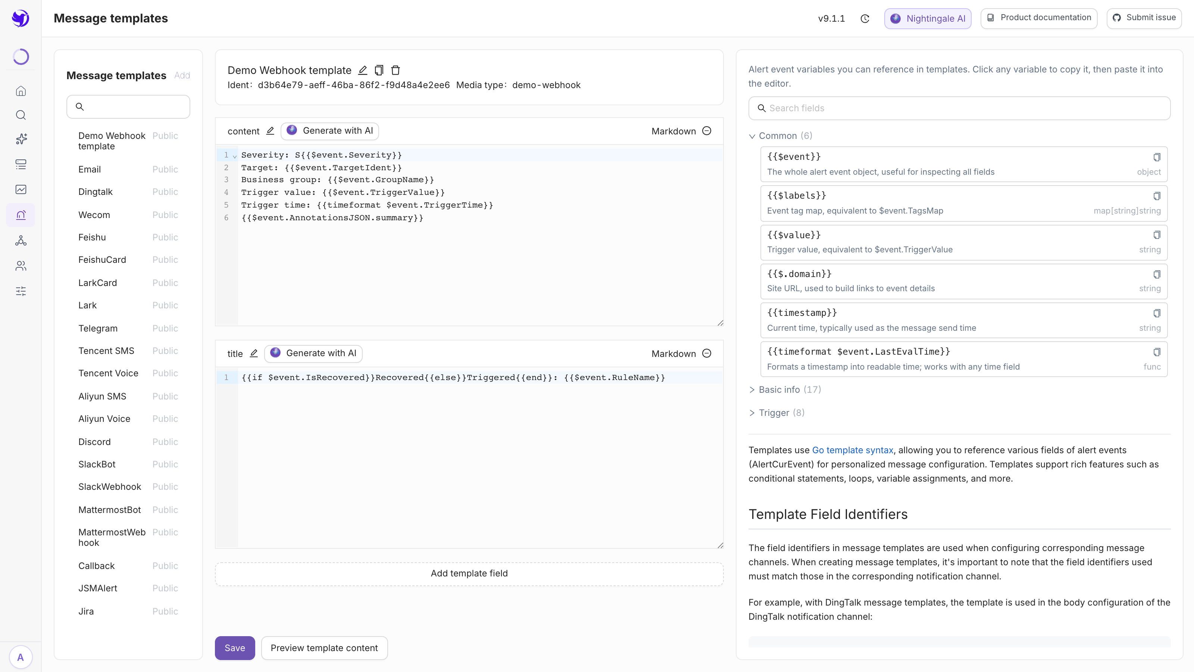This screenshot has height=672, width=1194.
Task: Select the Email template
Action: pos(128,169)
